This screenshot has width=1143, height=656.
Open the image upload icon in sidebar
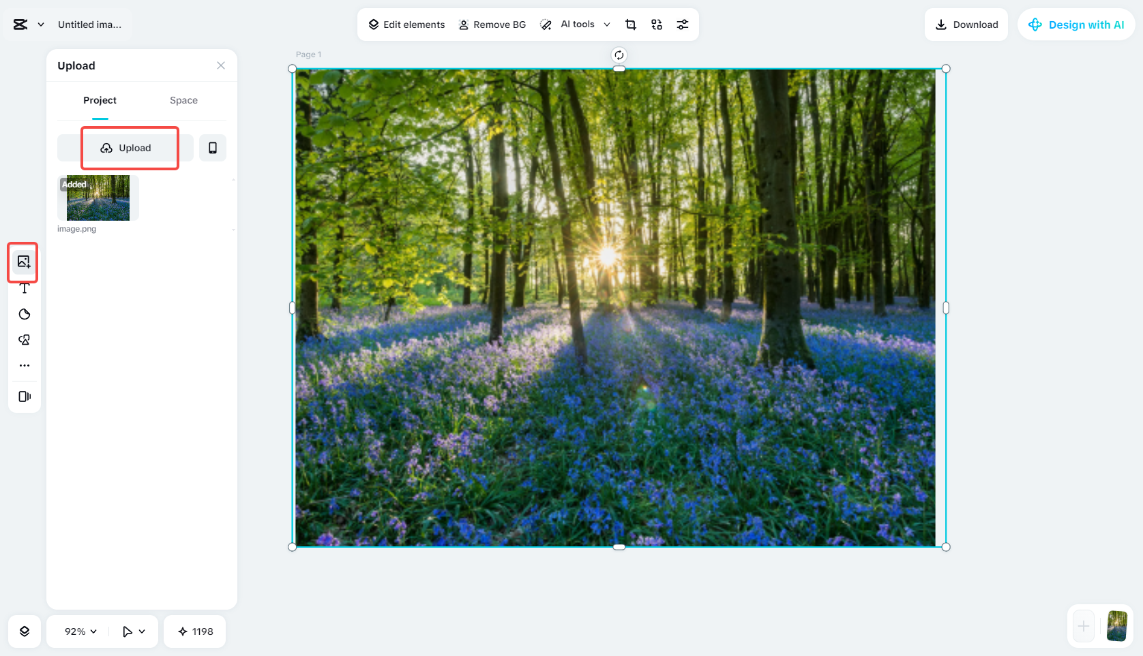point(24,262)
